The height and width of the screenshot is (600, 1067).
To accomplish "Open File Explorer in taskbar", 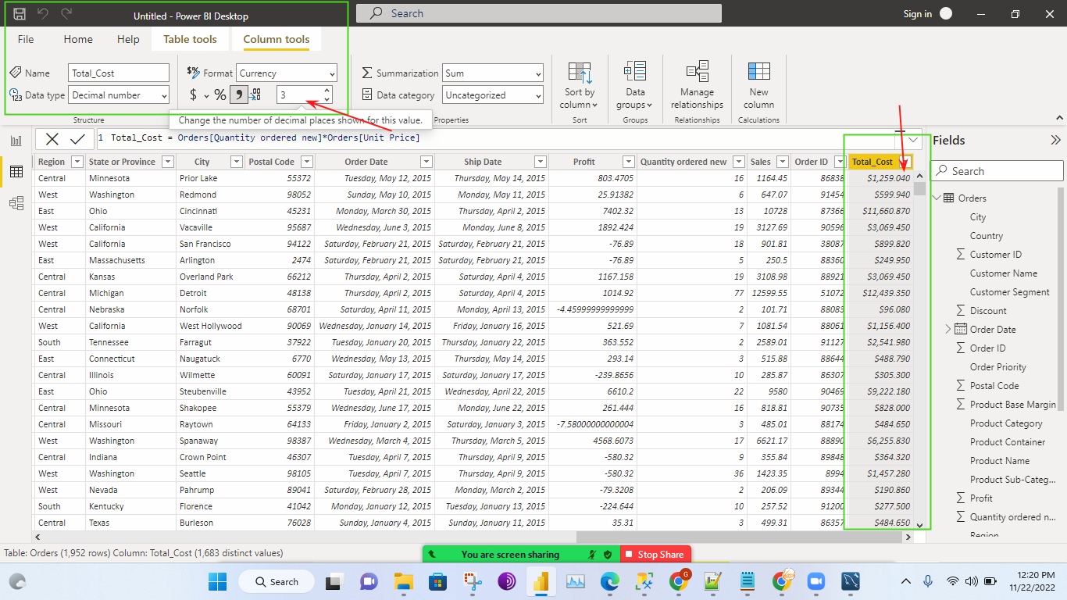I will (403, 581).
